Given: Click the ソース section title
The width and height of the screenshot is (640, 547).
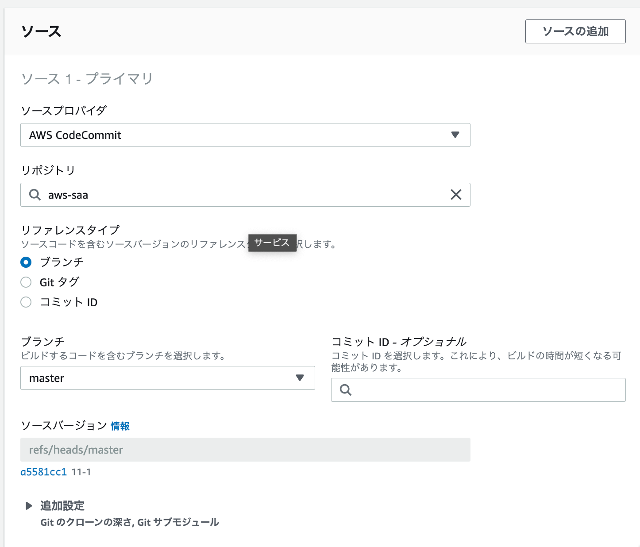Looking at the screenshot, I should 41,31.
